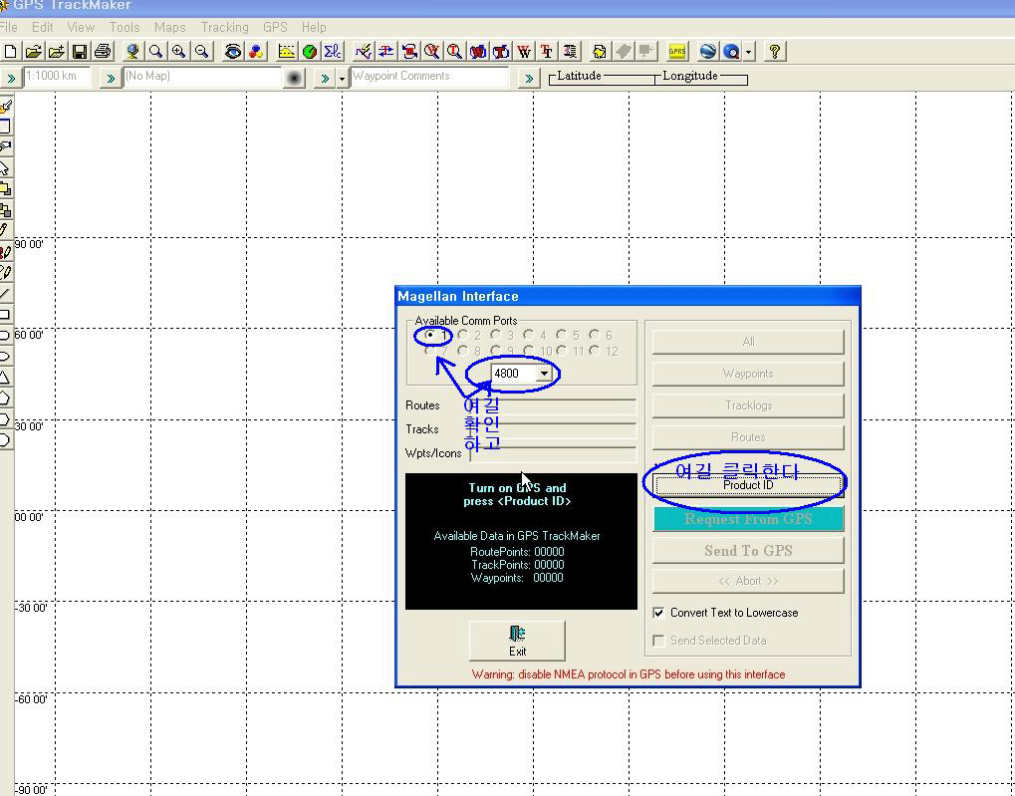Click the three colored balls icon

tap(256, 51)
